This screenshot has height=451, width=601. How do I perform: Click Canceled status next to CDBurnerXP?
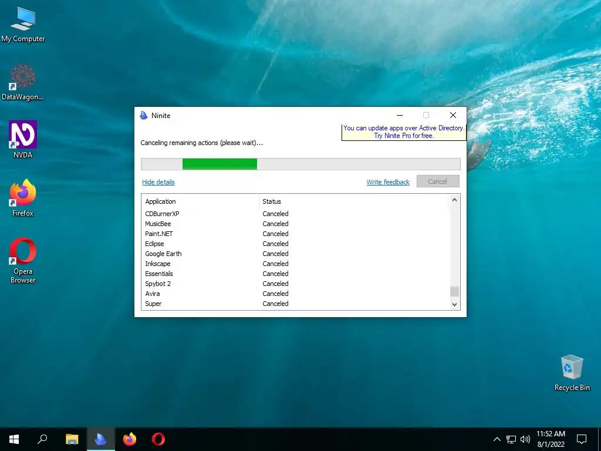coord(275,214)
